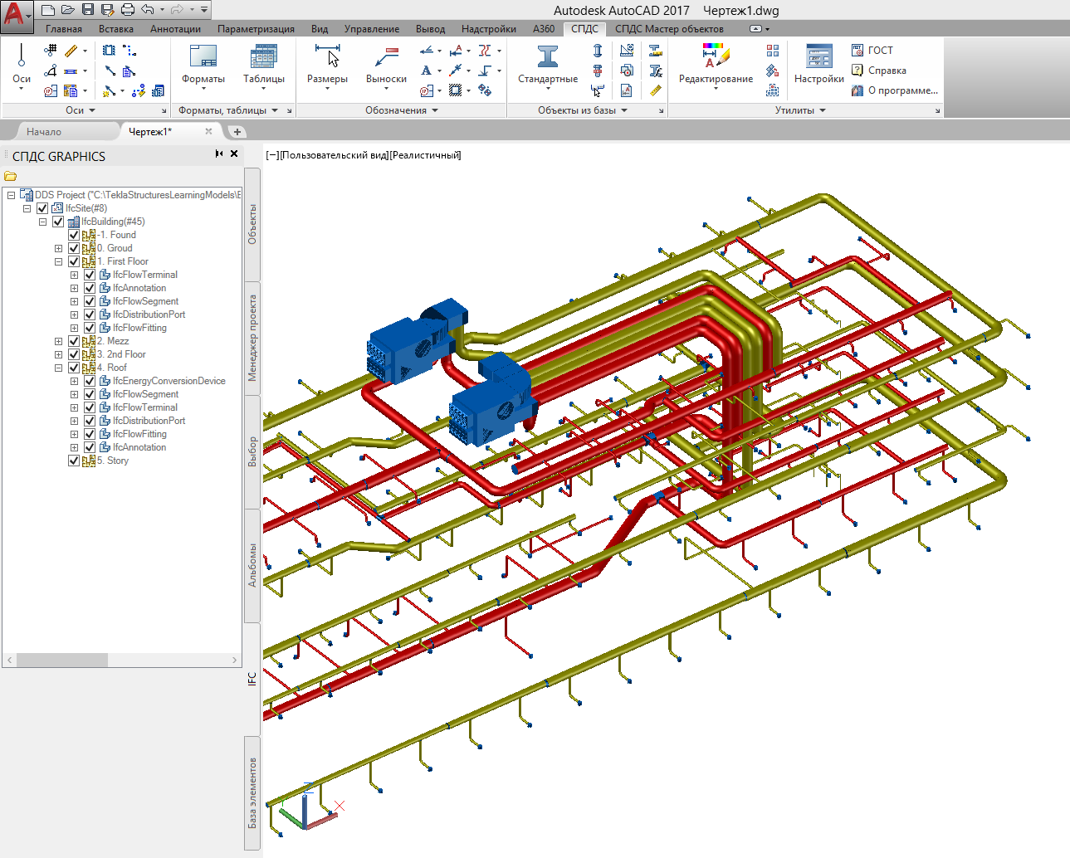Open the Форматы tool in ribbon
The width and height of the screenshot is (1070, 858).
(203, 58)
